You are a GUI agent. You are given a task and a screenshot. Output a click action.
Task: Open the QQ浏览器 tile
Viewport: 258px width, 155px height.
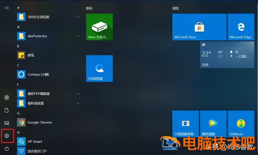[100, 69]
